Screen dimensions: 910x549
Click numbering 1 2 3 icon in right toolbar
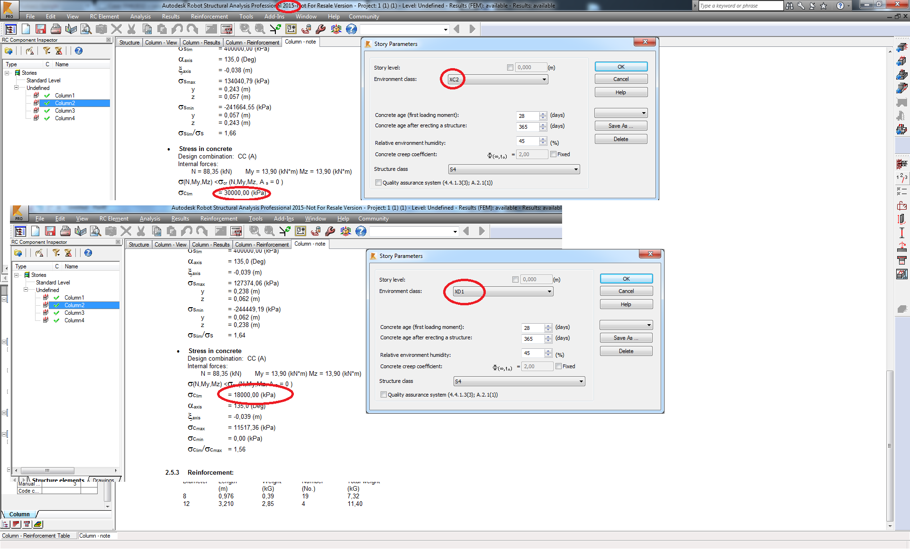pos(901,177)
